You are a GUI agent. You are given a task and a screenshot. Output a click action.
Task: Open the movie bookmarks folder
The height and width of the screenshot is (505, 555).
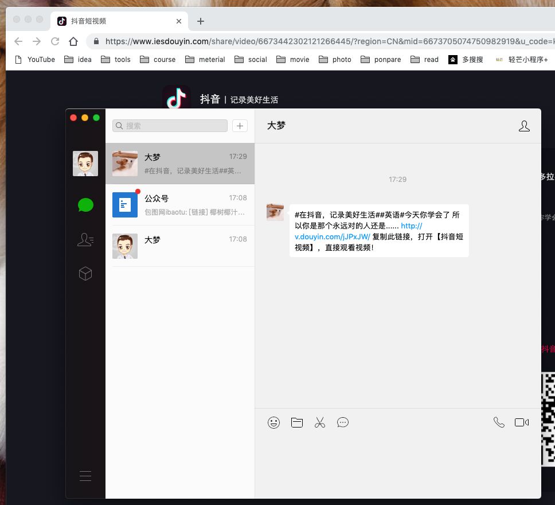[x=293, y=60]
